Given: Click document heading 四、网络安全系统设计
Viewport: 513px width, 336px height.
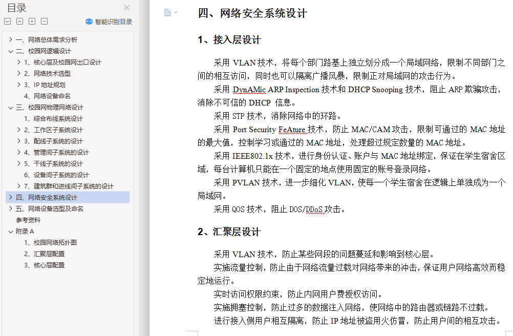Looking at the screenshot, I should (252, 13).
